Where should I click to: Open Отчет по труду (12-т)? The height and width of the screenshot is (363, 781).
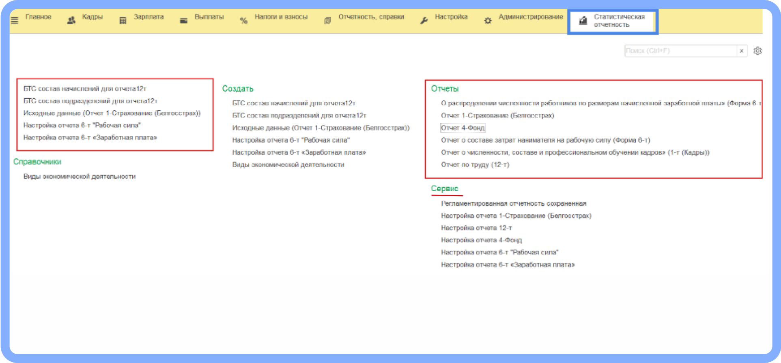pos(475,165)
